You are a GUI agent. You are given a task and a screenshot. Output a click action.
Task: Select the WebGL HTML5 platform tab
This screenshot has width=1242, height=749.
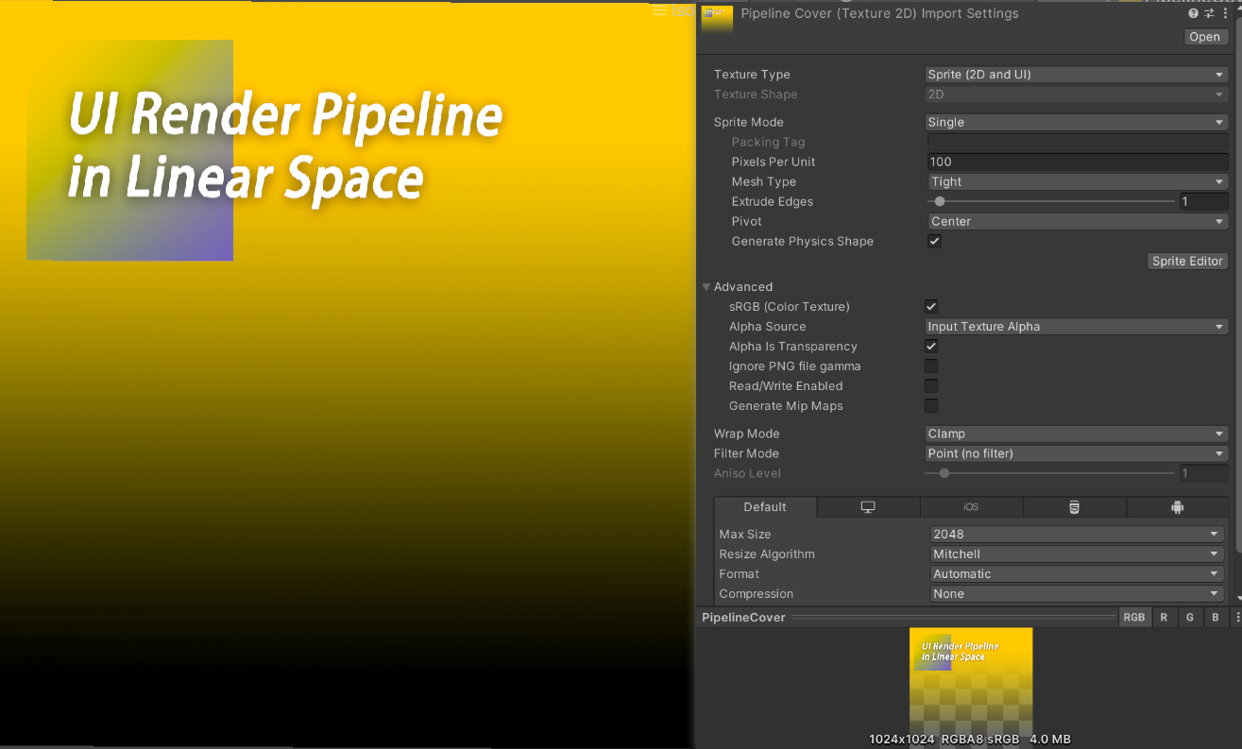(x=1074, y=507)
